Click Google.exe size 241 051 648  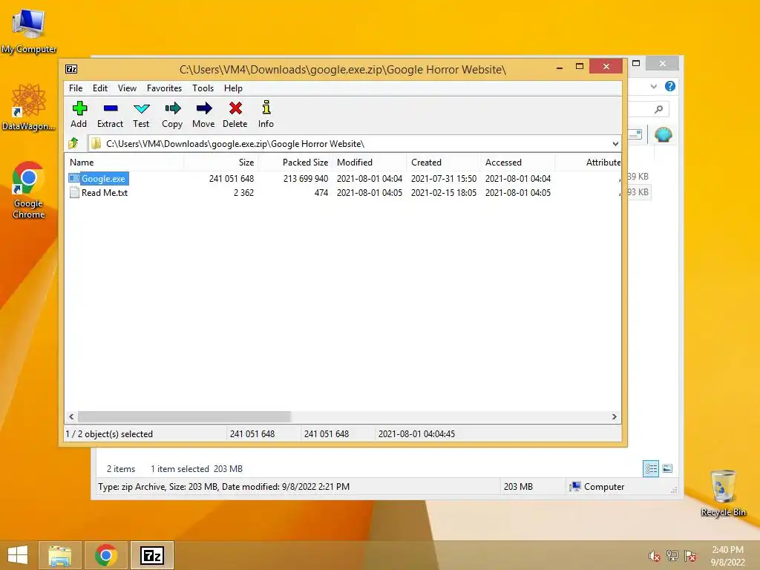click(232, 179)
